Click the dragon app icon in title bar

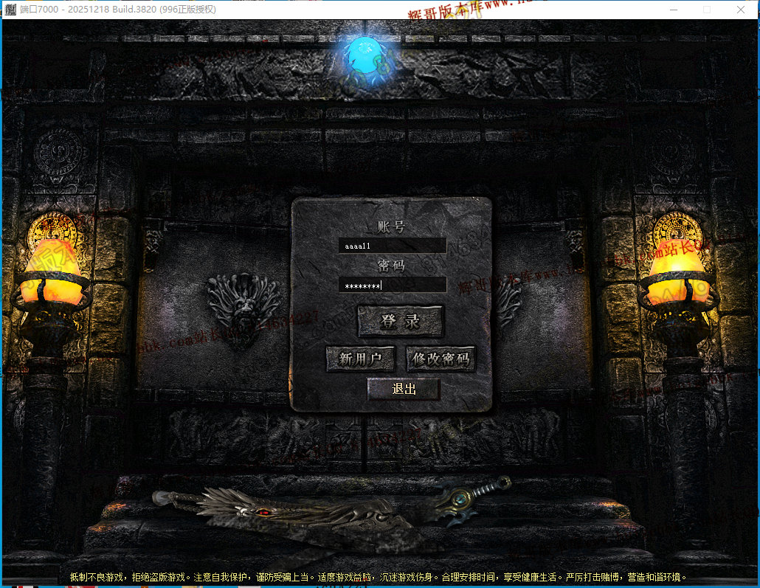10,10
